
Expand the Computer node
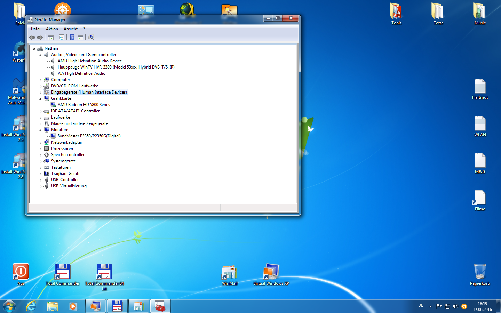(40, 80)
